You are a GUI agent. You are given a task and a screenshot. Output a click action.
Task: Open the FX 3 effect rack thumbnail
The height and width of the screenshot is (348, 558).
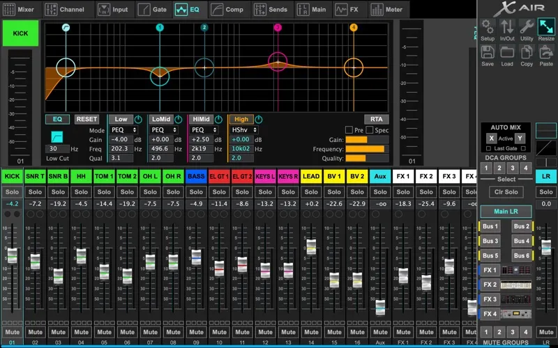(516, 299)
